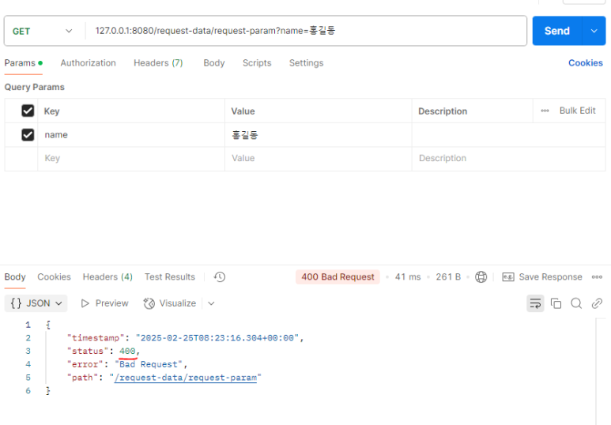This screenshot has height=425, width=611.
Task: Click the request URL input field
Action: (x=306, y=31)
